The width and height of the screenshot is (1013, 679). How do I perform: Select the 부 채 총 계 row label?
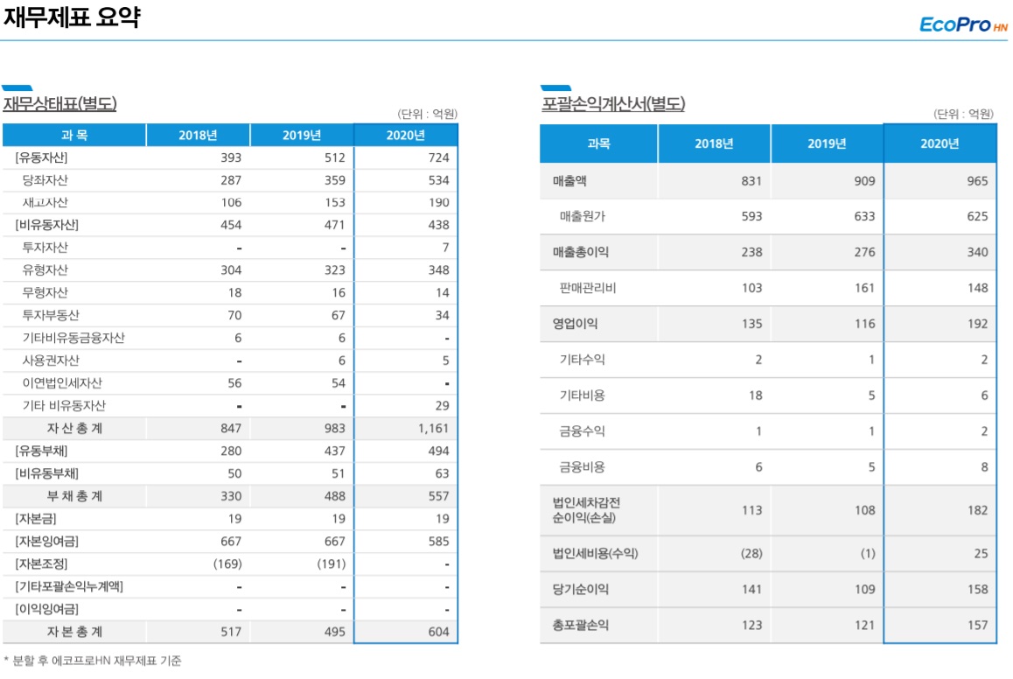click(x=74, y=496)
